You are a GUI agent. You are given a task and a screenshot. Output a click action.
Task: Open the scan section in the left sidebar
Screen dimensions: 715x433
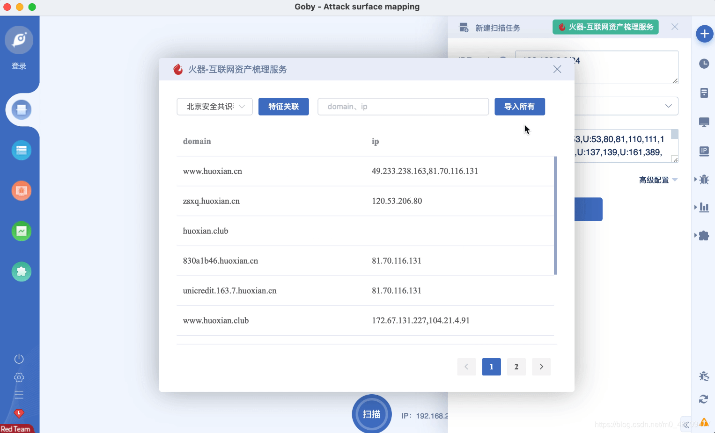pos(22,110)
